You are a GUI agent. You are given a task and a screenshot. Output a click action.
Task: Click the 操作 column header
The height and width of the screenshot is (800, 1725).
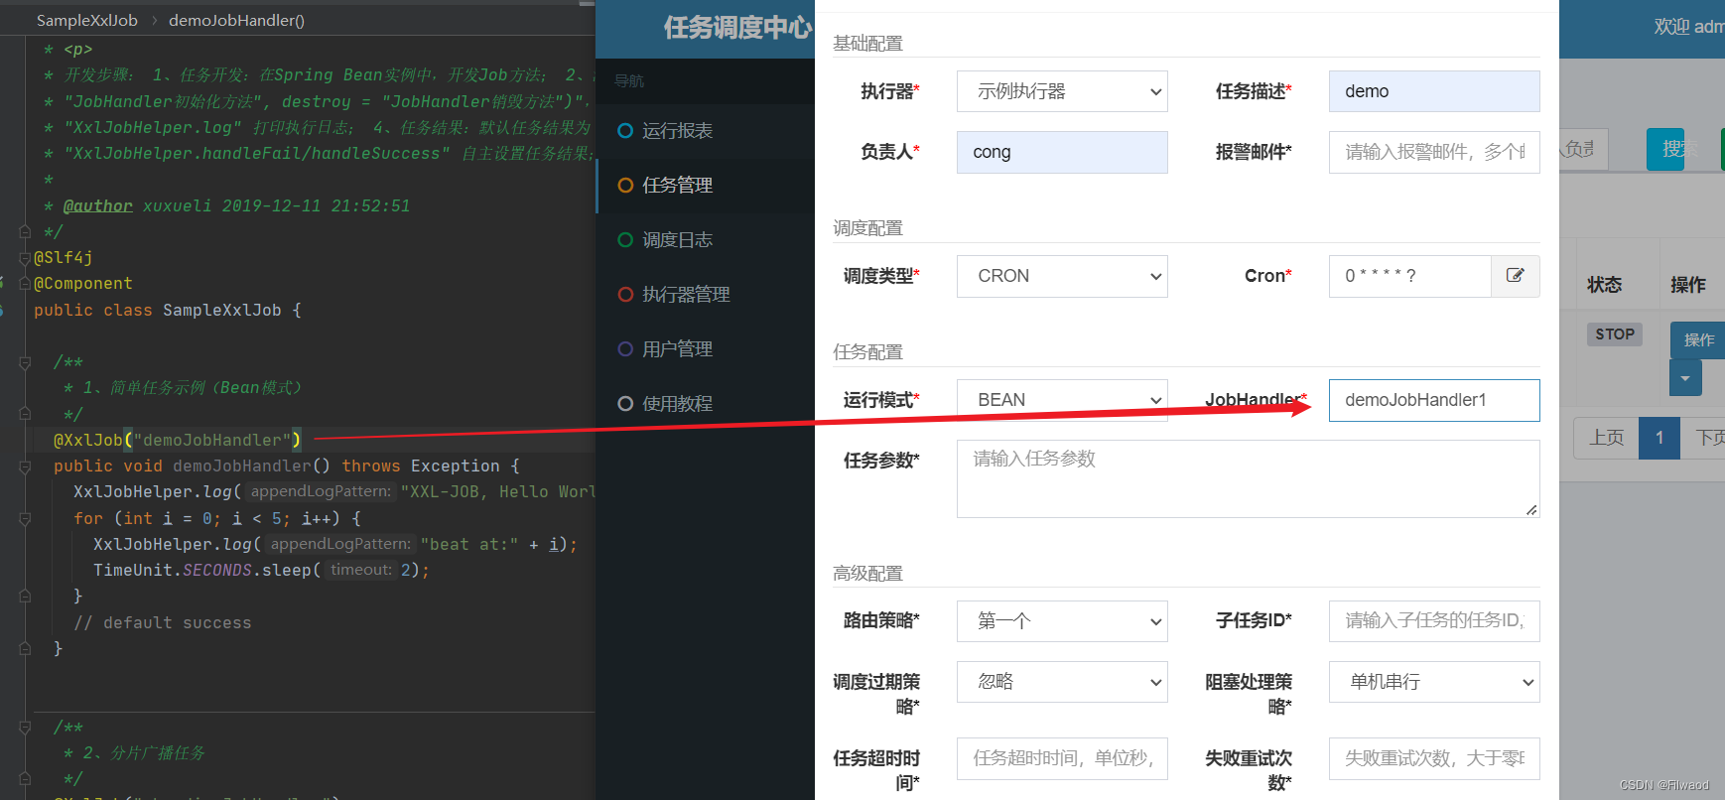tap(1687, 285)
